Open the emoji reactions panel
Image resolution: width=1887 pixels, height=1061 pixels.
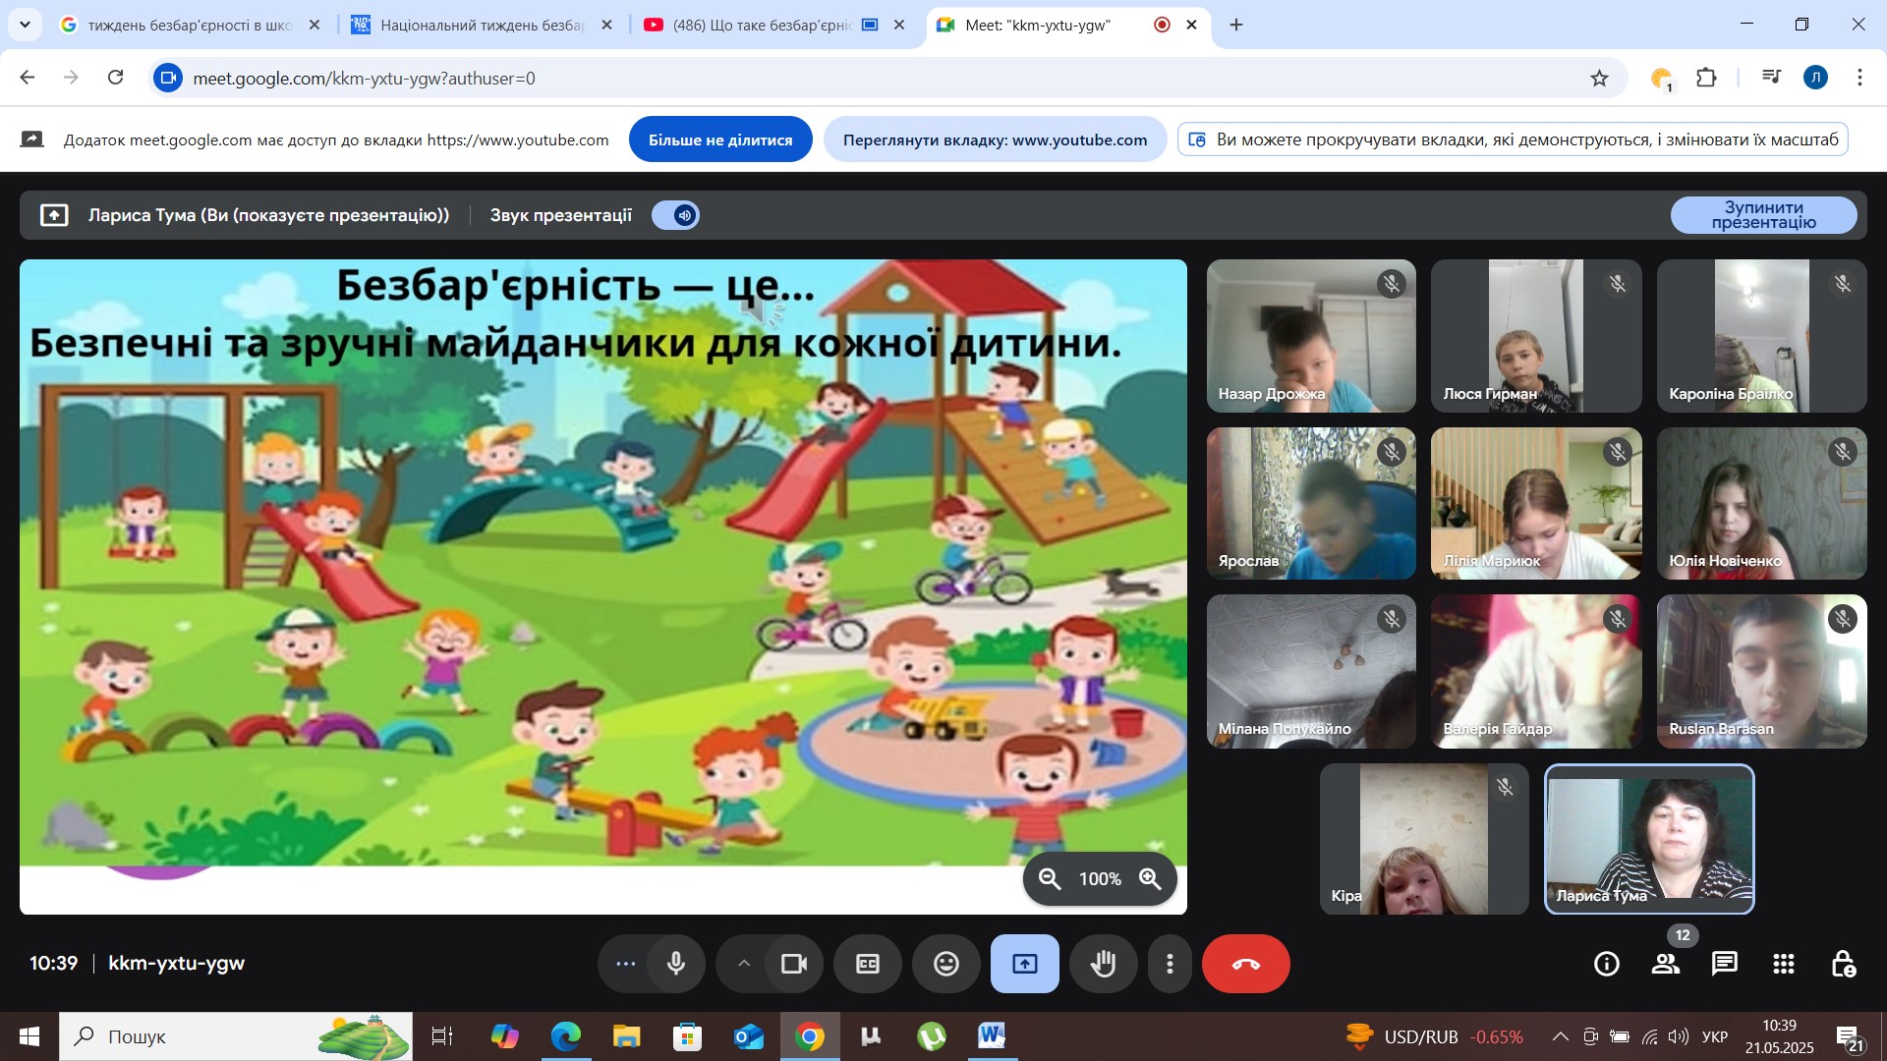pyautogui.click(x=946, y=964)
